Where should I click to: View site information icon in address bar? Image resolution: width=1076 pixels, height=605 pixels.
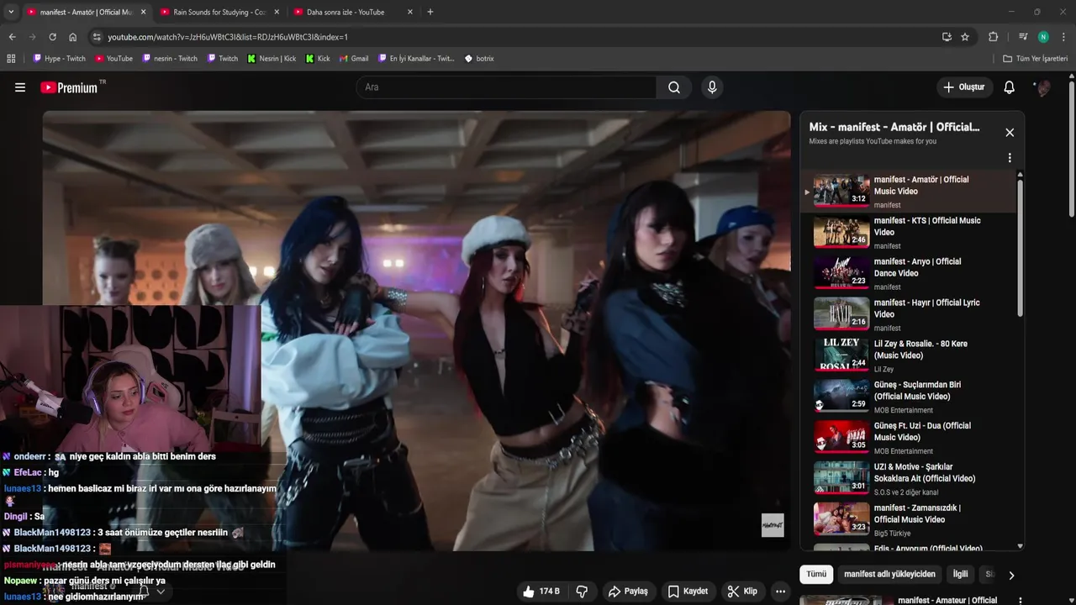[x=97, y=37]
